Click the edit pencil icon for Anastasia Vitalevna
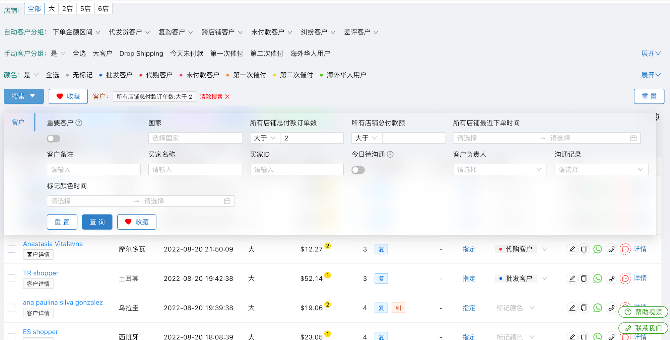The image size is (670, 340). 572,249
